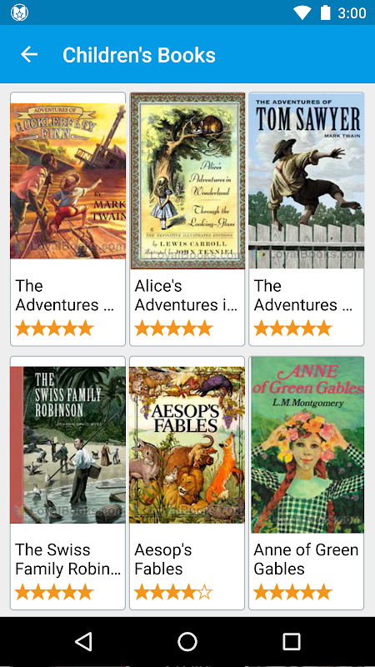Open the Anne of Green Gables cover
This screenshot has height=667, width=375.
pos(307,445)
